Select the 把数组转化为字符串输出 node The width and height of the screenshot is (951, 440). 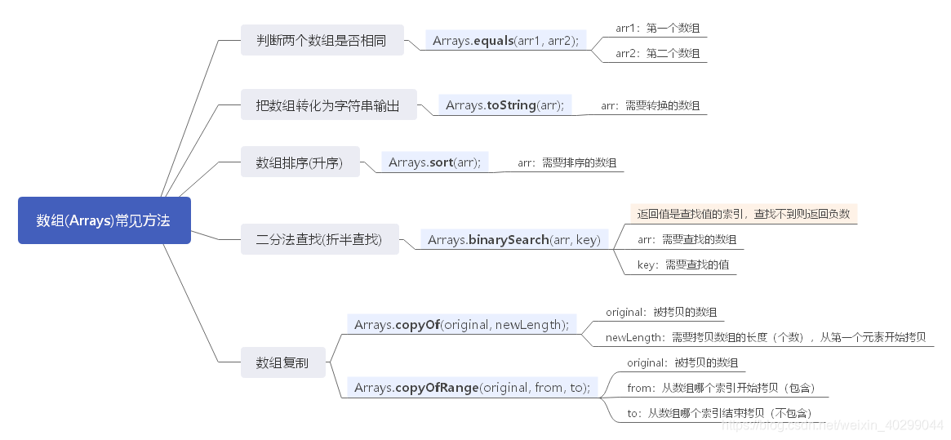pyautogui.click(x=329, y=105)
